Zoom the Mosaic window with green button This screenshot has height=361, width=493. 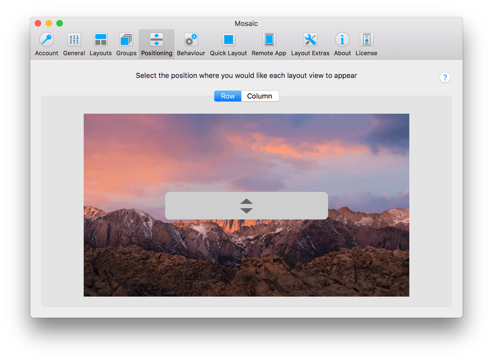[x=60, y=23]
